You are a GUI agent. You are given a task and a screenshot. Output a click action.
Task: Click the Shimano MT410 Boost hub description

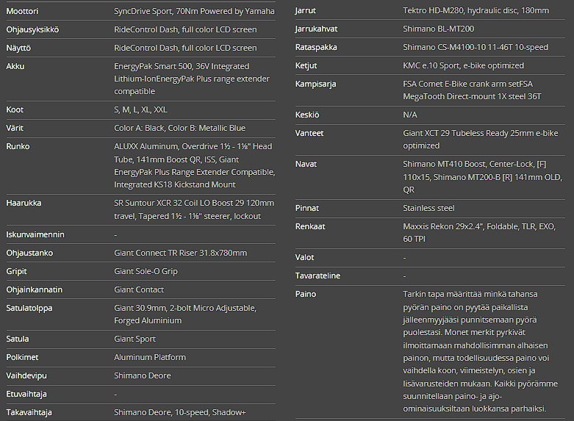pos(481,176)
